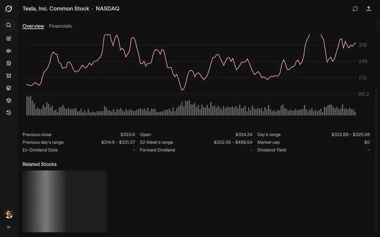
Task: Click the "Open" label
Action: point(145,135)
